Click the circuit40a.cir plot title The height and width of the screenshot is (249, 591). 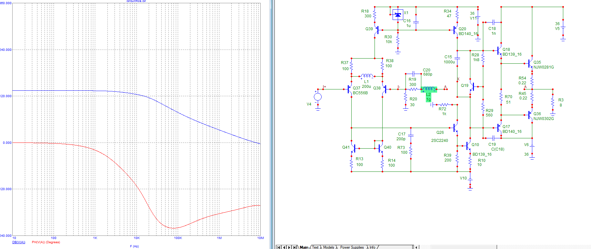[136, 1]
